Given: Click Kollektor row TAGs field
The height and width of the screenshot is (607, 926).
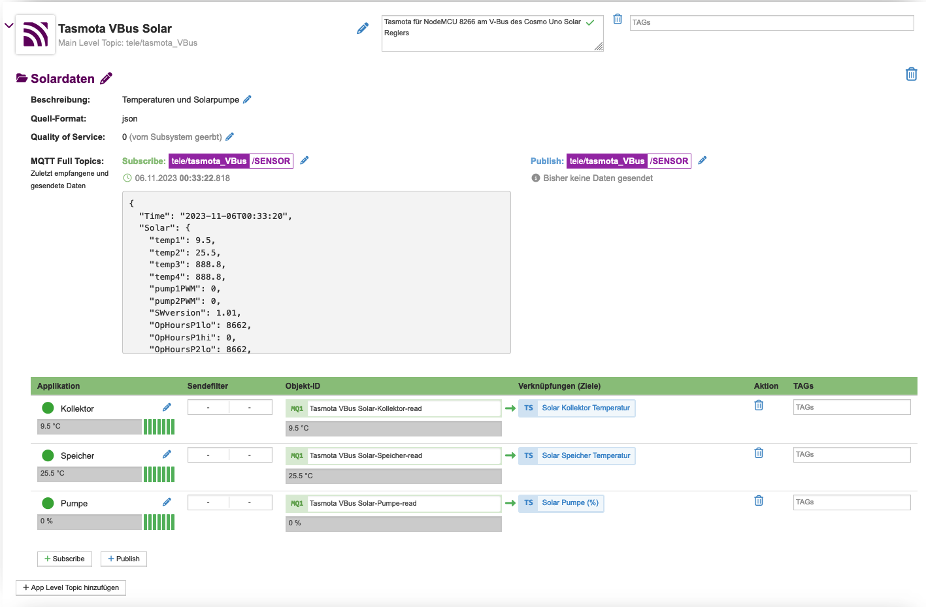Looking at the screenshot, I should tap(852, 407).
